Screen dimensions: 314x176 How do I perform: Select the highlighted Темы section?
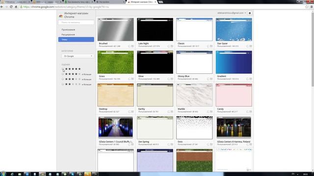(x=76, y=40)
